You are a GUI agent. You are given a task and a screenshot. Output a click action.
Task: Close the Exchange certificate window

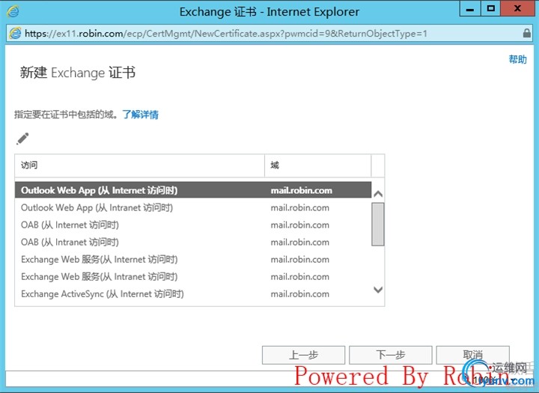click(x=518, y=9)
